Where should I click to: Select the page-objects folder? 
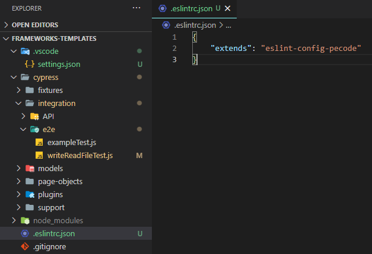coord(60,181)
